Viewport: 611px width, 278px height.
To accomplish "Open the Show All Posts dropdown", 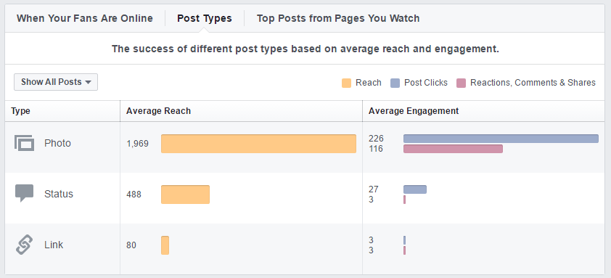I will [x=56, y=82].
